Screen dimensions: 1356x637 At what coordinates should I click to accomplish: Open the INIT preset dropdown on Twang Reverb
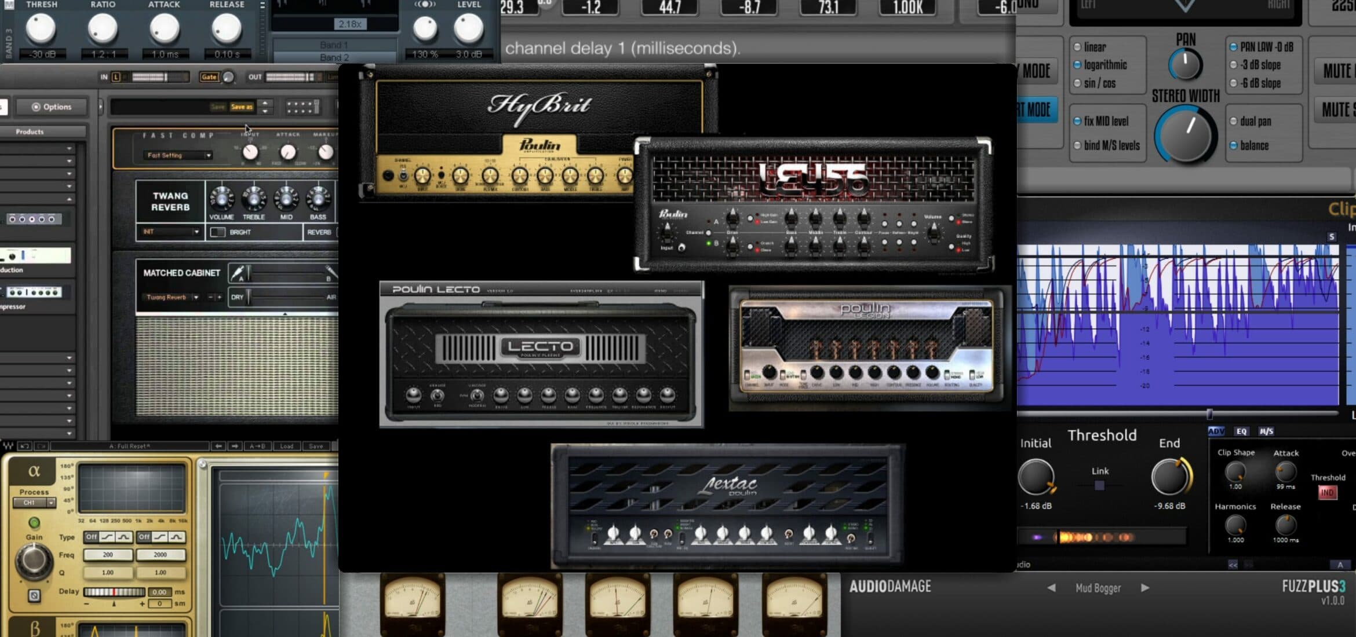[x=168, y=232]
